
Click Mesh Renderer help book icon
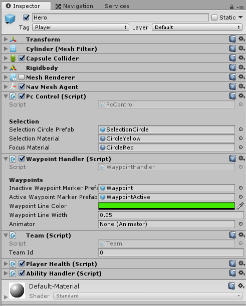click(x=232, y=77)
